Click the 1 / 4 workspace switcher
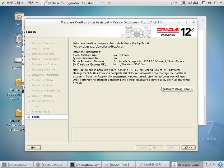 (210, 165)
